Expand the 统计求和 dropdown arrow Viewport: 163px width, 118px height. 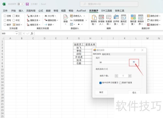pyautogui.click(x=160, y=20)
